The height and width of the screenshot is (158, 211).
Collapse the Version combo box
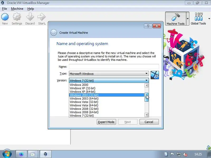pos(109,81)
